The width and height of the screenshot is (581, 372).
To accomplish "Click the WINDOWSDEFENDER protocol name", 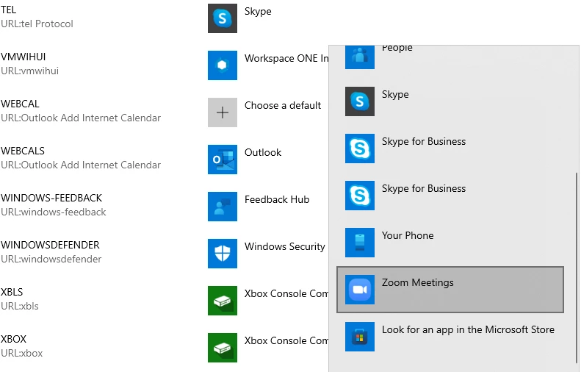I will [50, 245].
